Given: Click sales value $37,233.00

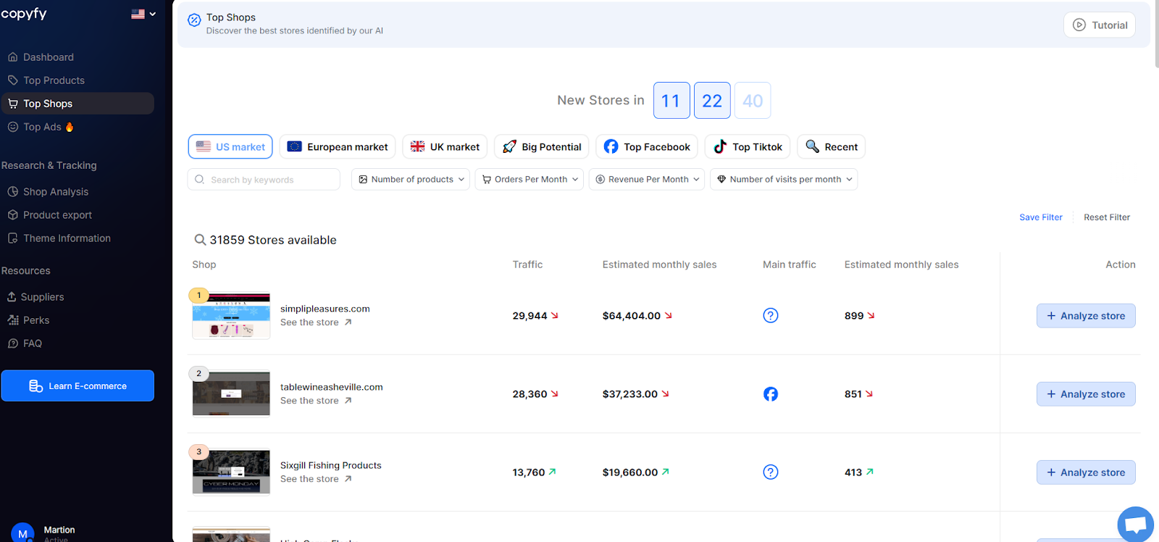Looking at the screenshot, I should coord(629,394).
